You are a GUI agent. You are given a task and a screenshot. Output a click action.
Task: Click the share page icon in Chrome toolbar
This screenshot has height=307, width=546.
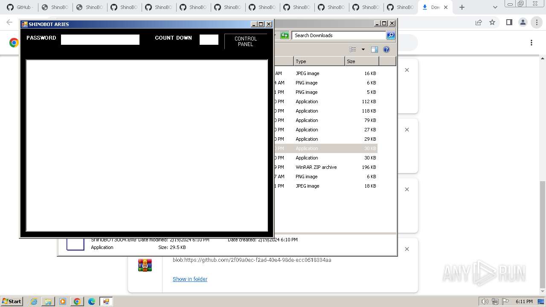pyautogui.click(x=479, y=22)
